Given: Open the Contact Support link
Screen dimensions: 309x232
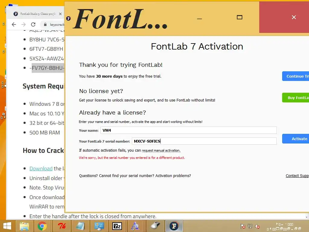Looking at the screenshot, I should pos(297,176).
